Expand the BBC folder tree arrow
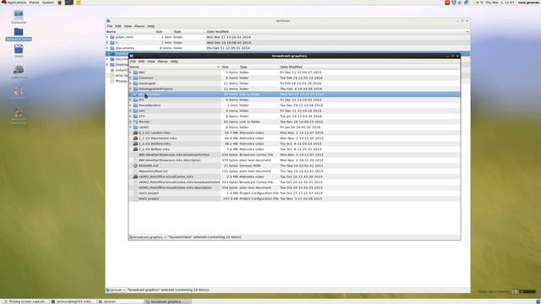Screen dimensions: 541x304 [130, 73]
